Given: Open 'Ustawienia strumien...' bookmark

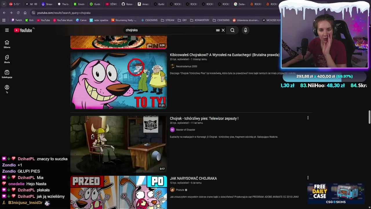Looking at the screenshot, I should click(246, 20).
